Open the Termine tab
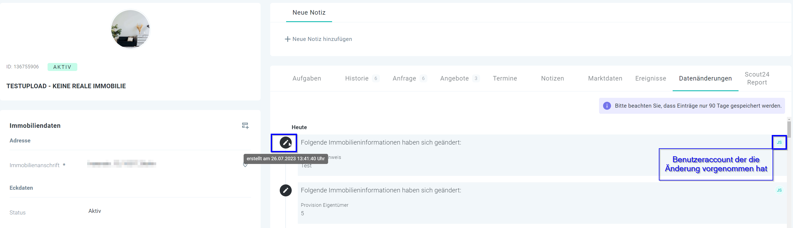 [x=505, y=79]
